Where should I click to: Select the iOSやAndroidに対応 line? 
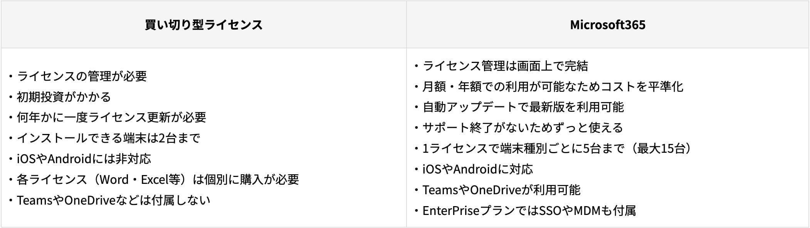[x=478, y=169]
